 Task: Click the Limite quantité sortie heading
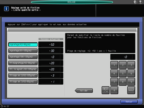(26, 10)
